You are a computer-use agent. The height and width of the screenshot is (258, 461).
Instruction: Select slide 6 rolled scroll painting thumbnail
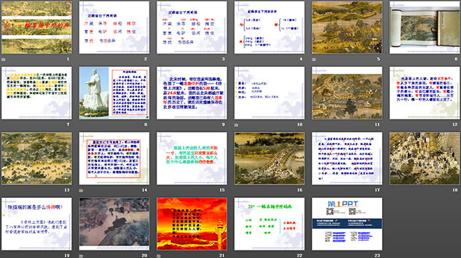425,27
